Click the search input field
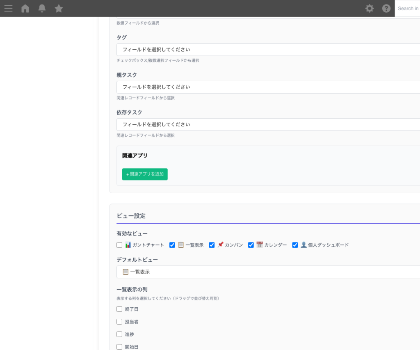Screen dimensions: 420x350 [x=408, y=8]
